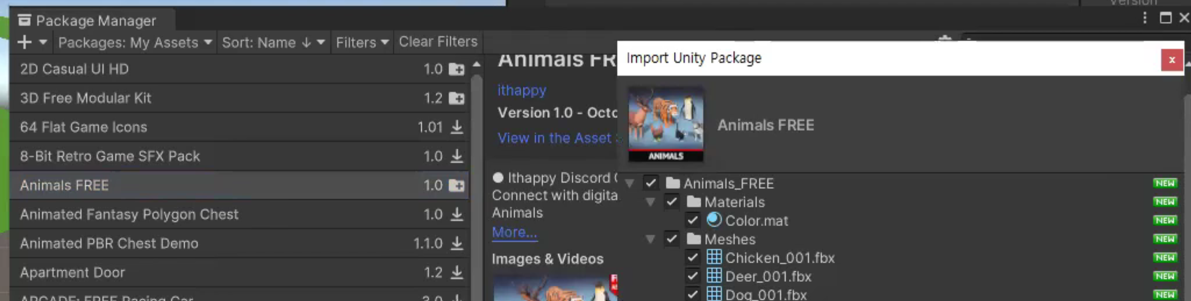Click import icon for 3D Free Modular Kit
1191x301 pixels.
(x=457, y=98)
